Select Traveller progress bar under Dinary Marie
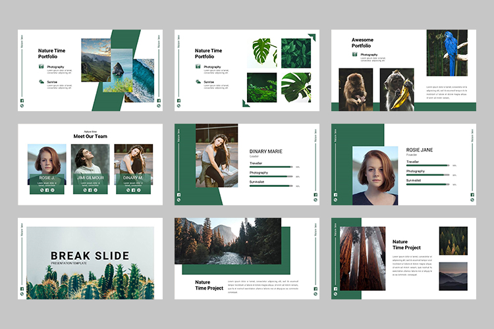This screenshot has width=494, height=329. pyautogui.click(x=271, y=167)
